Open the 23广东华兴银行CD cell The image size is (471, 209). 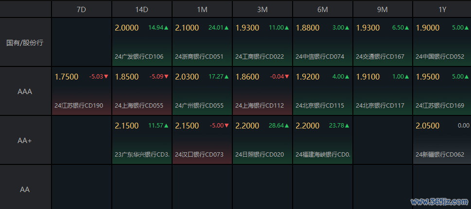(142, 140)
